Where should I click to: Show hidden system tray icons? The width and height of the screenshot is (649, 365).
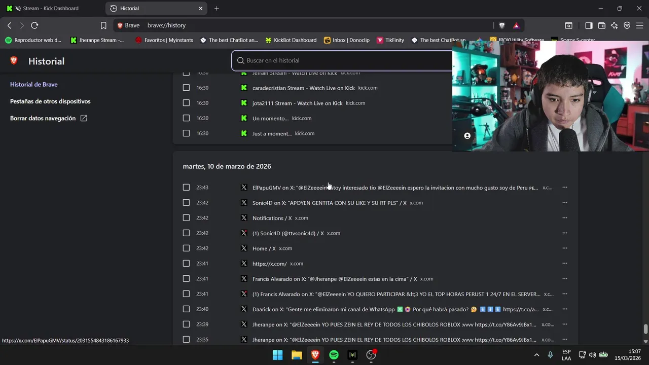(x=537, y=355)
